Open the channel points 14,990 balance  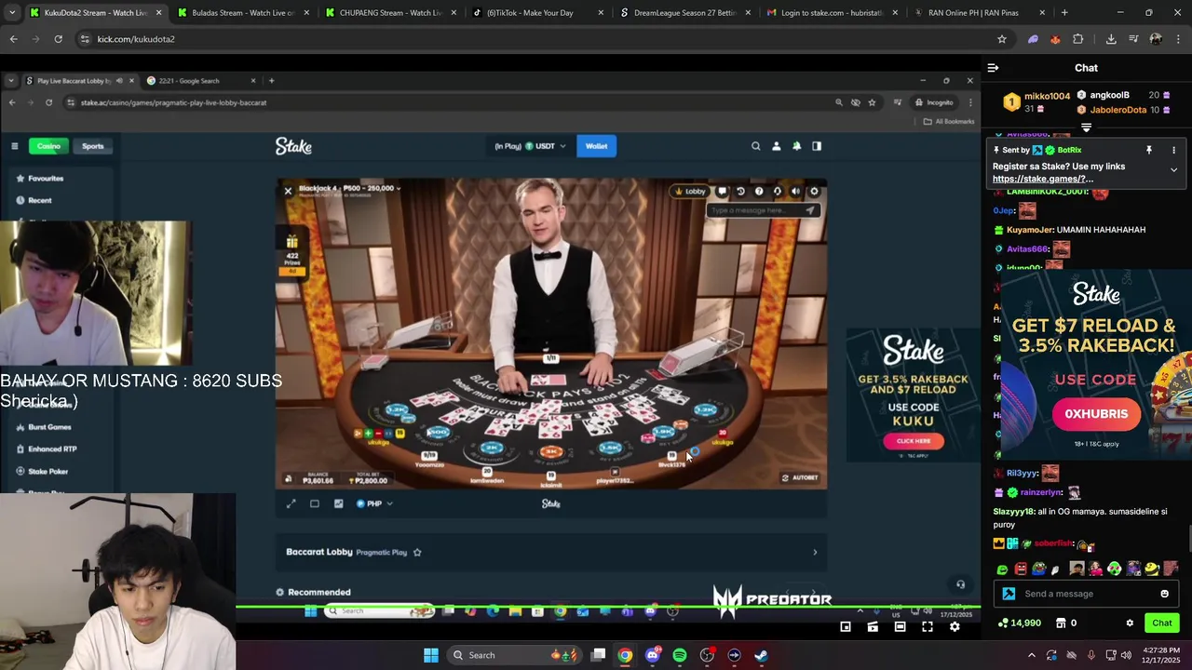coord(1019,623)
